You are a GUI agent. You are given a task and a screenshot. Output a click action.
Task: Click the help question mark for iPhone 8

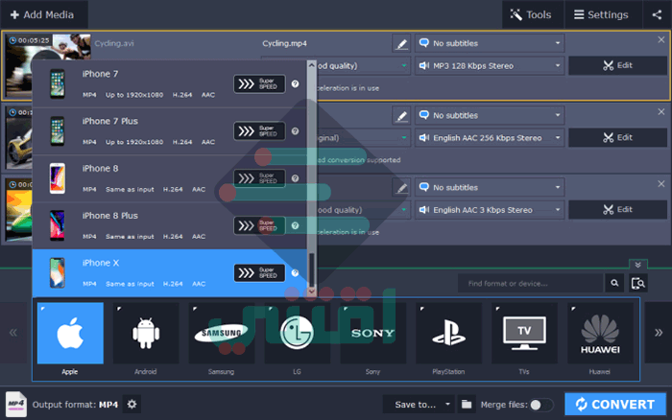click(x=295, y=178)
